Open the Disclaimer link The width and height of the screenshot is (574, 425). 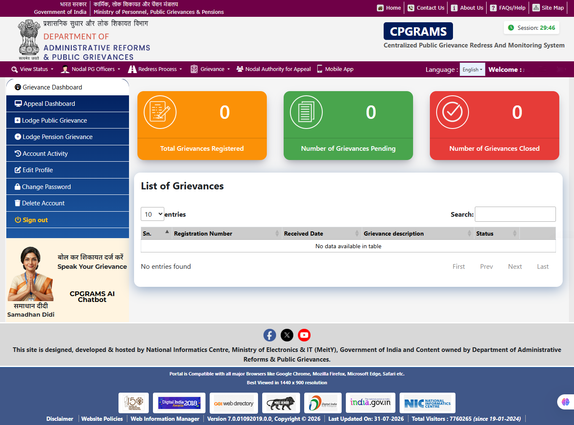(60, 419)
